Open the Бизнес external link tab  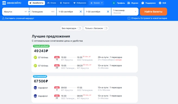coord(97,3)
